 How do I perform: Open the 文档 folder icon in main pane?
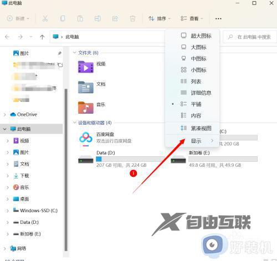coord(86,87)
